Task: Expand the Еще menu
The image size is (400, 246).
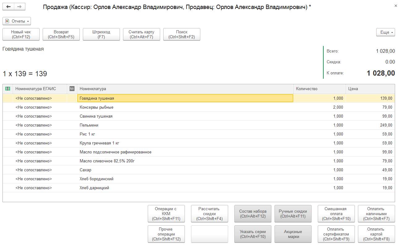Action: [385, 32]
